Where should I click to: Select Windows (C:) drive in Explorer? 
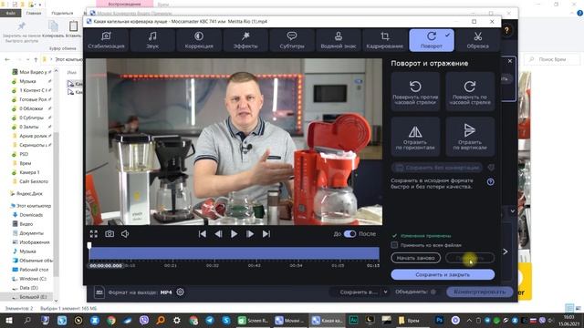tap(33, 279)
